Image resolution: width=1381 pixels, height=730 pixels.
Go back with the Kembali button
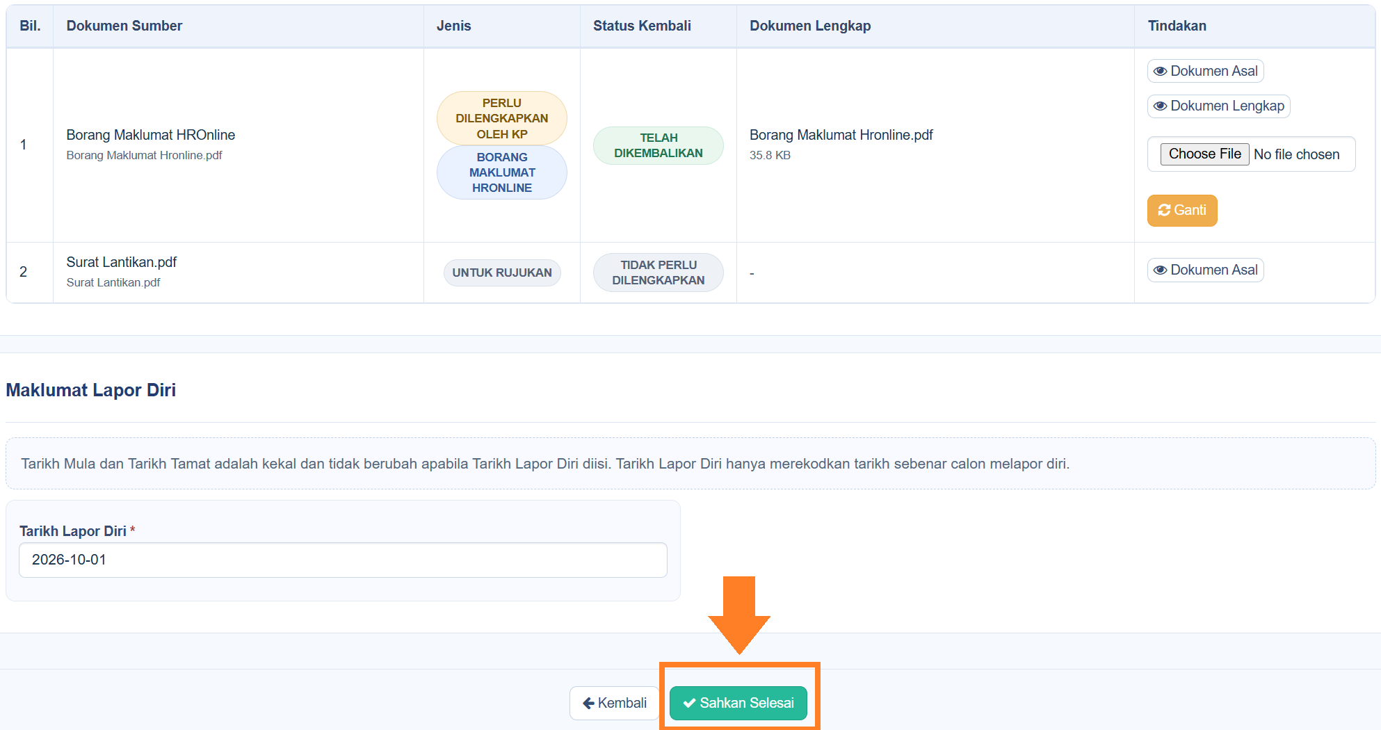[x=614, y=703]
